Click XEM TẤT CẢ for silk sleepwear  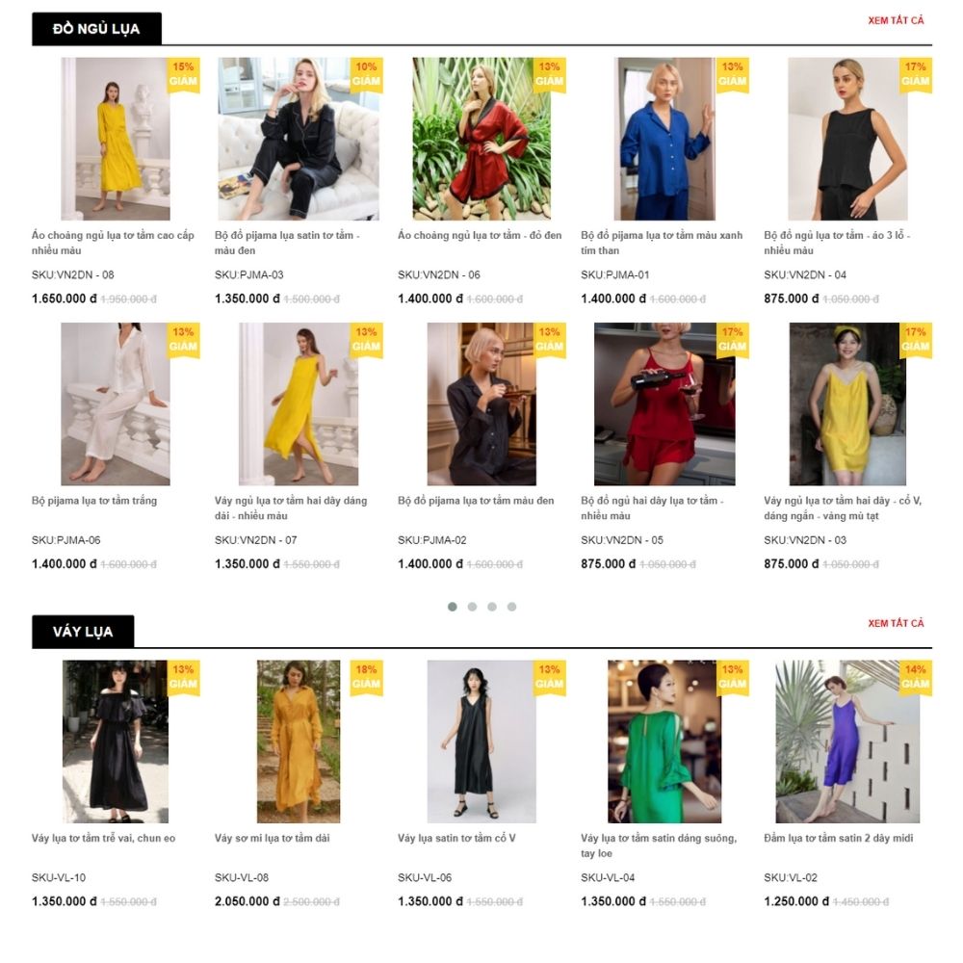(x=896, y=21)
